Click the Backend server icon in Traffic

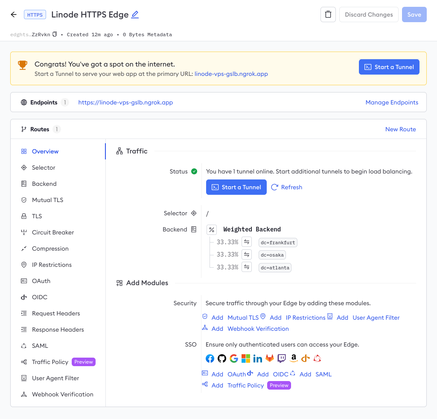pyautogui.click(x=194, y=229)
